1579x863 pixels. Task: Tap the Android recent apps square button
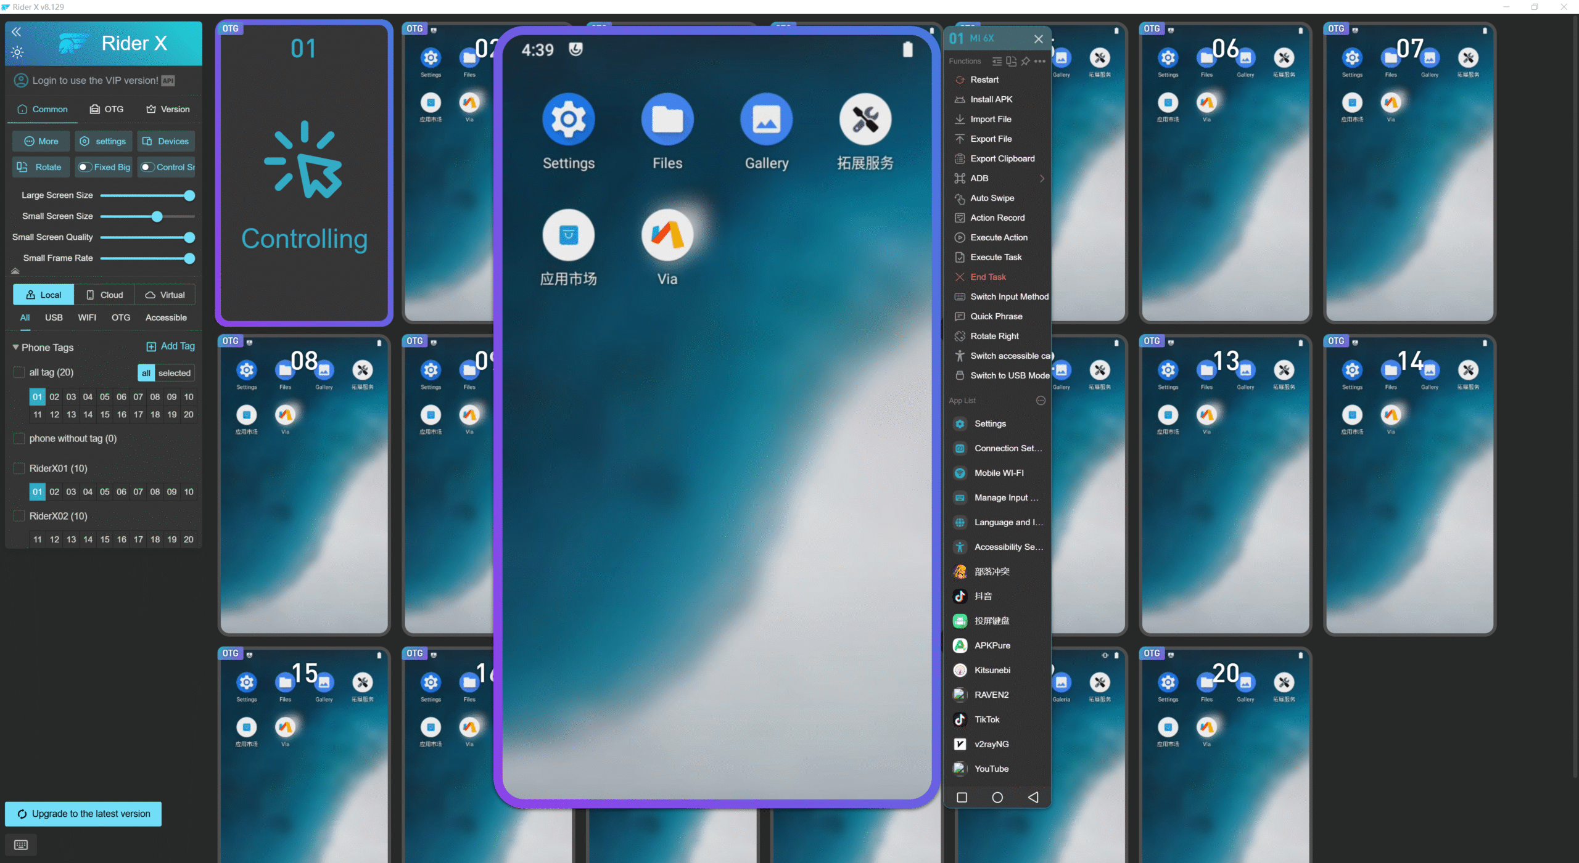(962, 798)
